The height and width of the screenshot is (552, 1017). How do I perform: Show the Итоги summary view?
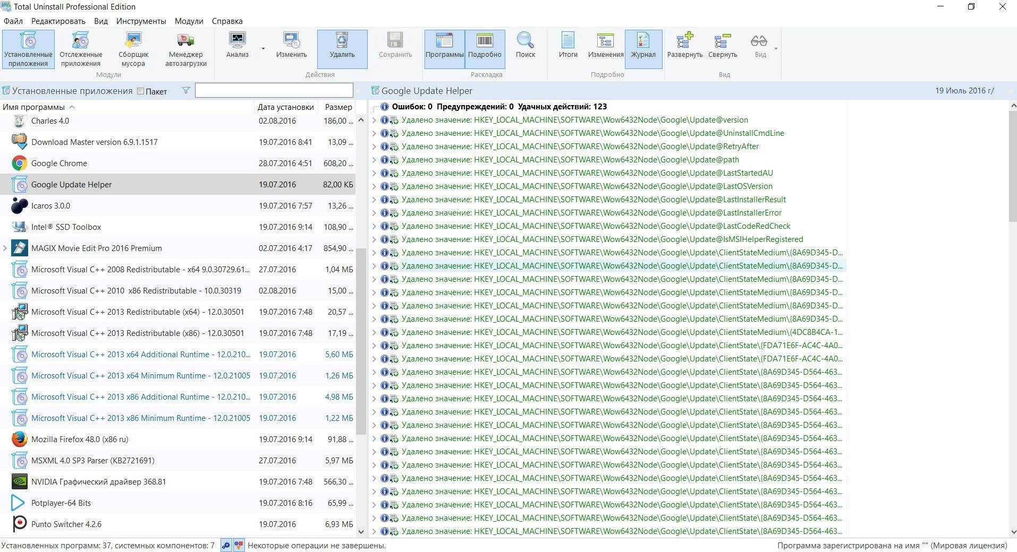point(568,45)
